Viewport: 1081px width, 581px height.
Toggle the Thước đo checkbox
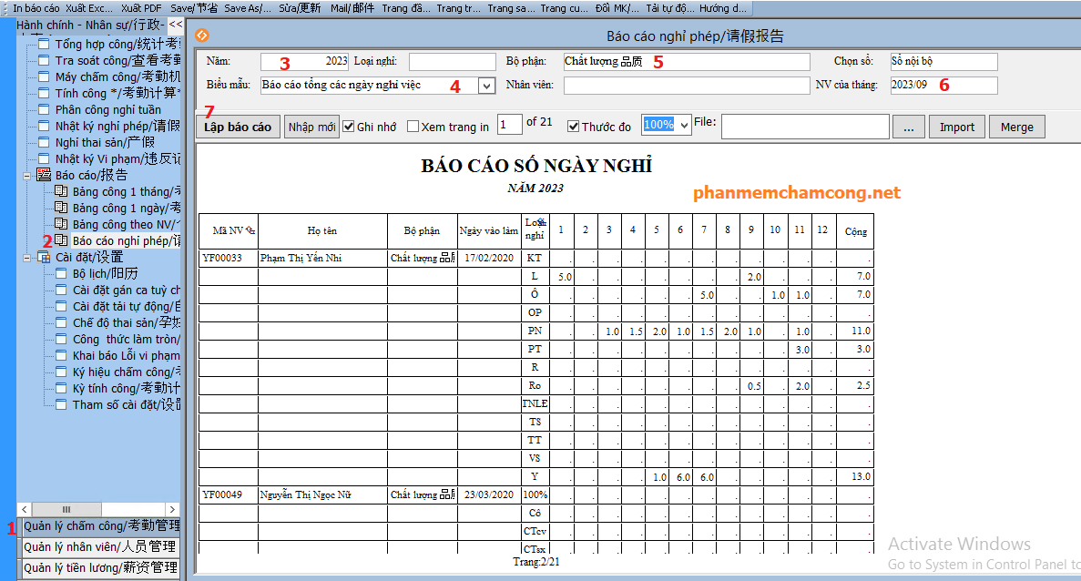[x=573, y=127]
